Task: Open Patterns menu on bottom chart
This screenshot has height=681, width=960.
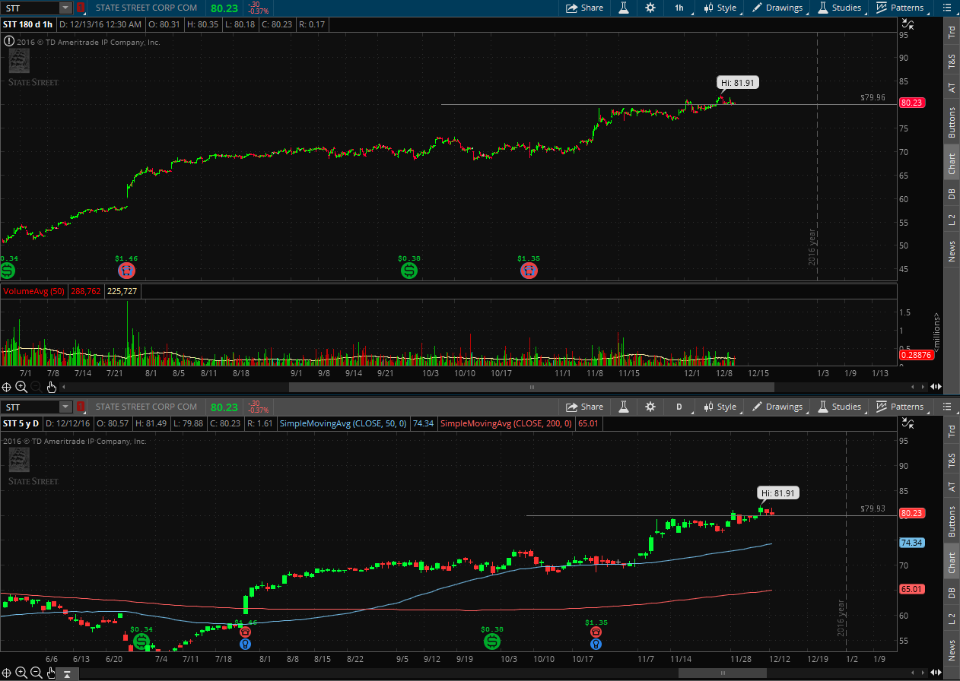Action: click(900, 407)
